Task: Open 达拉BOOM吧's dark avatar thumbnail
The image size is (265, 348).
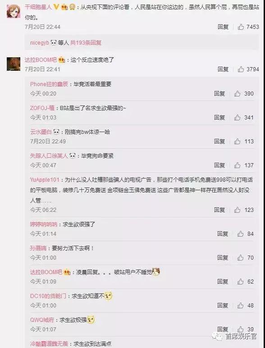Action: point(14,64)
